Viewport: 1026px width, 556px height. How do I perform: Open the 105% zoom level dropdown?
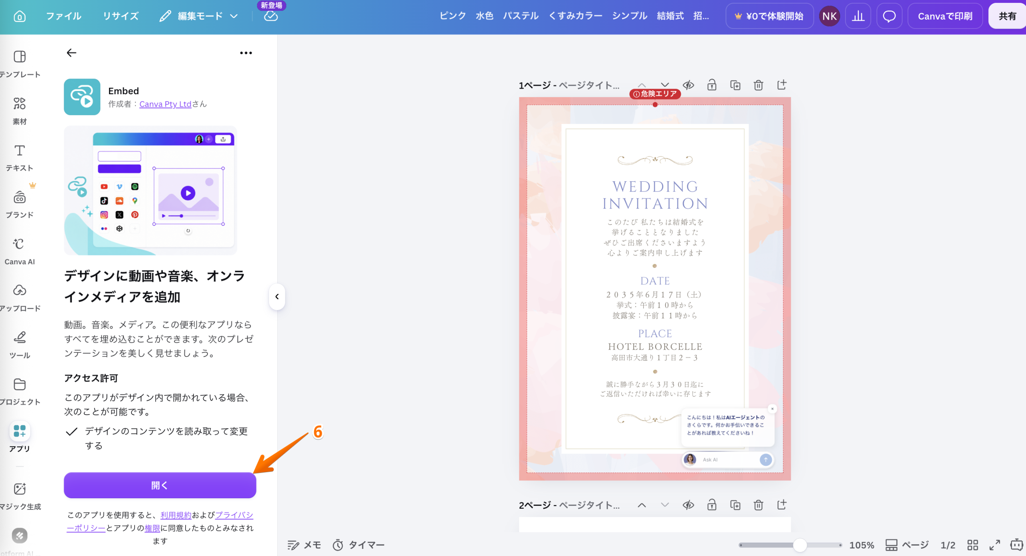861,545
